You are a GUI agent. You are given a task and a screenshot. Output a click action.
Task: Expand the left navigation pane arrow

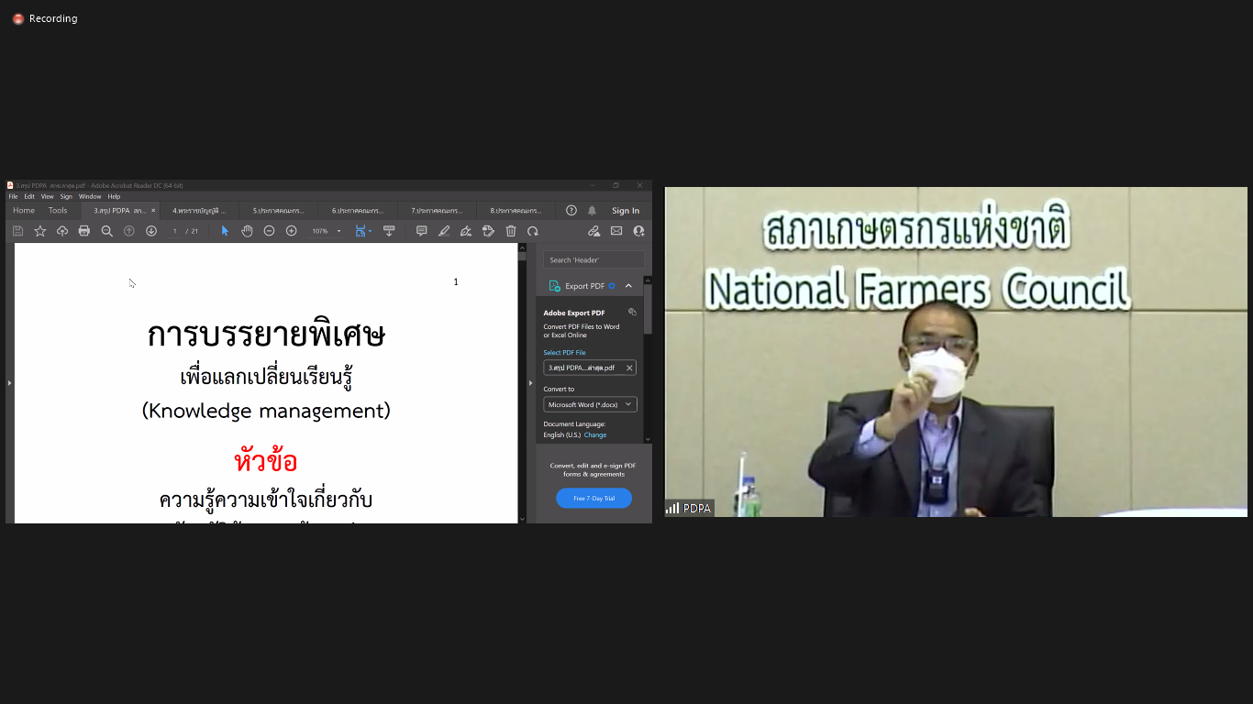[x=9, y=382]
